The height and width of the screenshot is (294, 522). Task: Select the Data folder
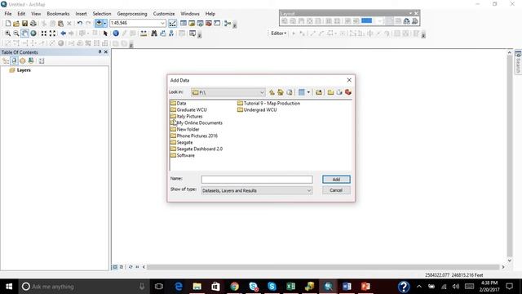pos(178,104)
